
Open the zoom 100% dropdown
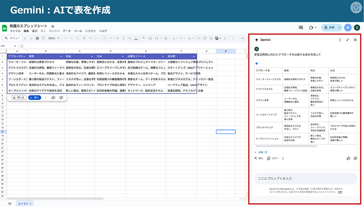[x=54, y=38]
